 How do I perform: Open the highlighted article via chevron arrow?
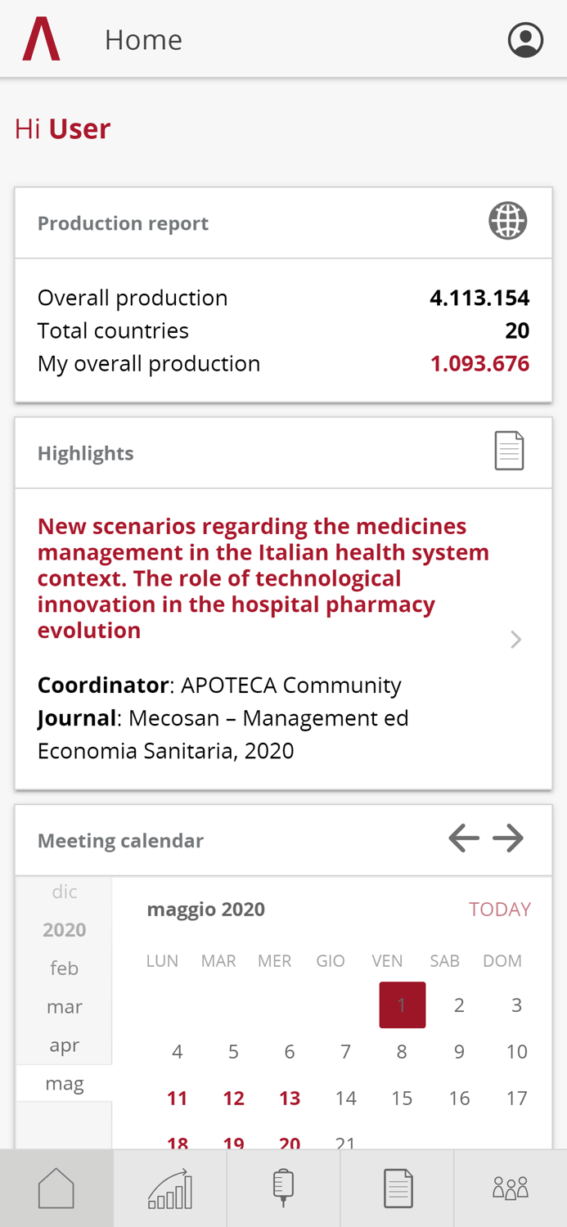(516, 640)
